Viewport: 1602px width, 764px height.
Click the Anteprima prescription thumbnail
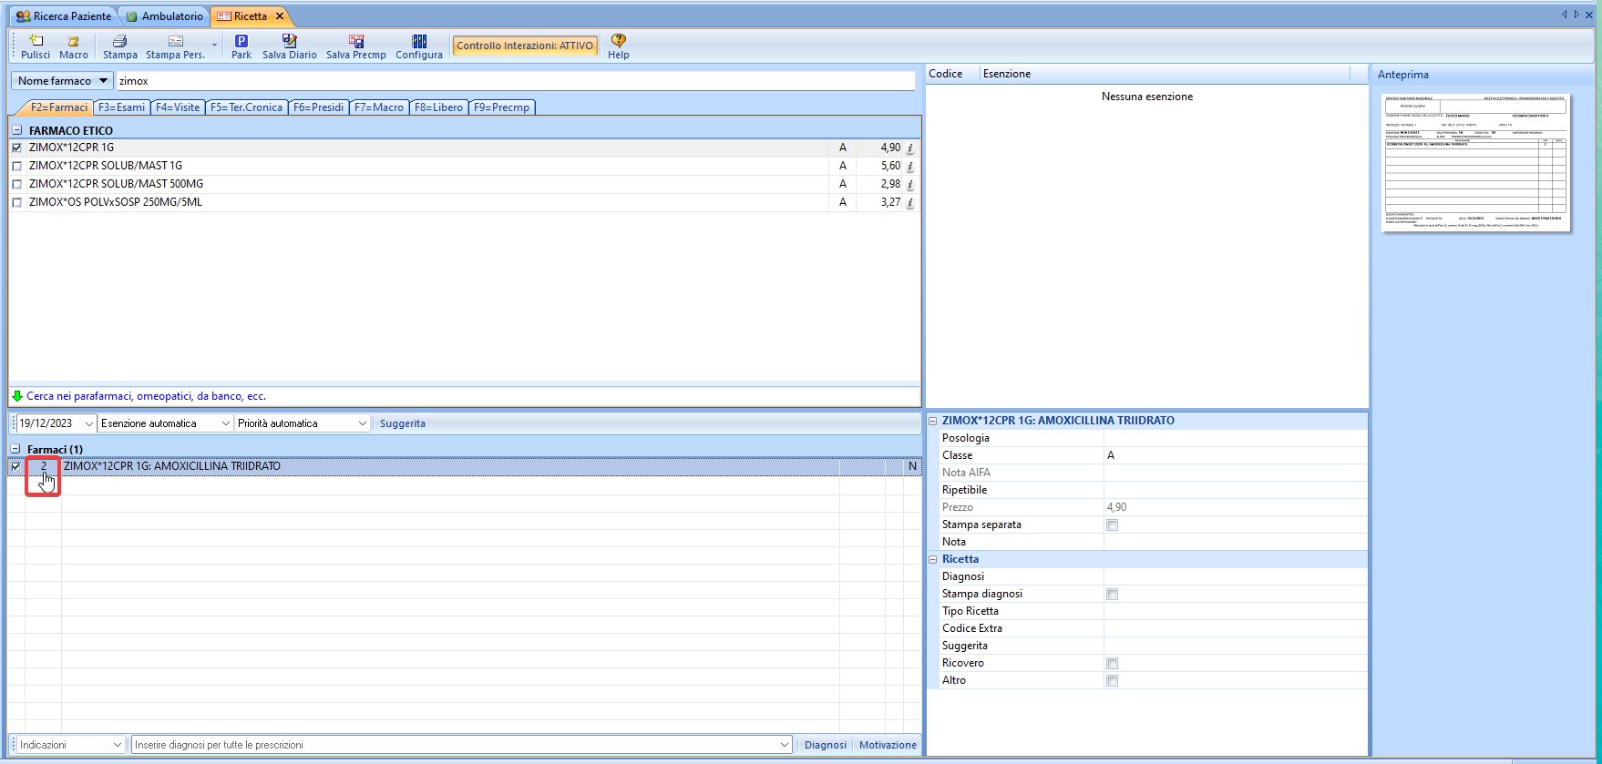click(1476, 162)
